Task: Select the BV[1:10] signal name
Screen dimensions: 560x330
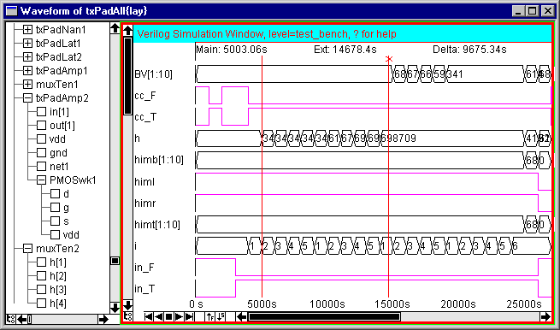Action: pos(154,74)
